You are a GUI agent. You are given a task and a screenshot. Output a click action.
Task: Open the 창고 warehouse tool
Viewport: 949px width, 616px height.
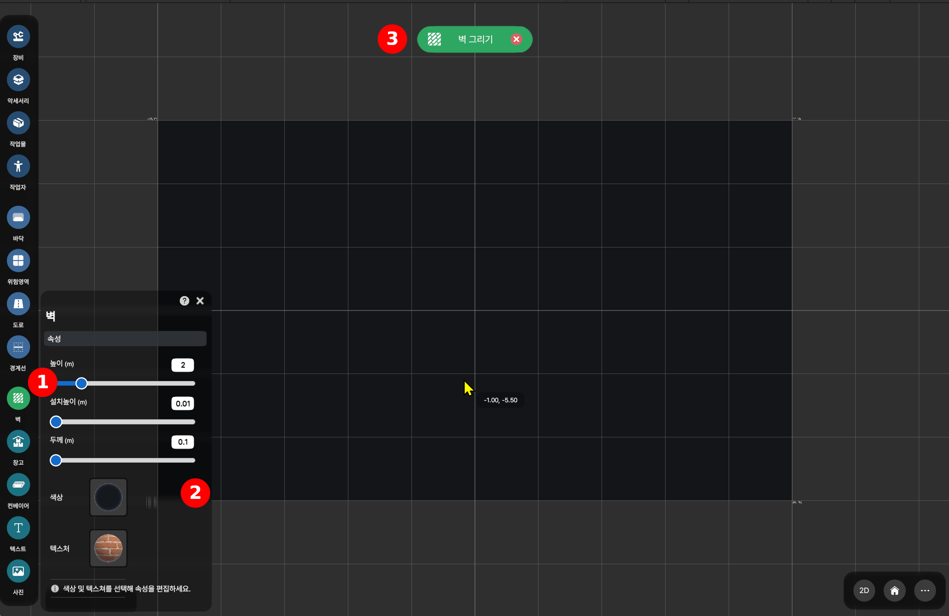[18, 441]
